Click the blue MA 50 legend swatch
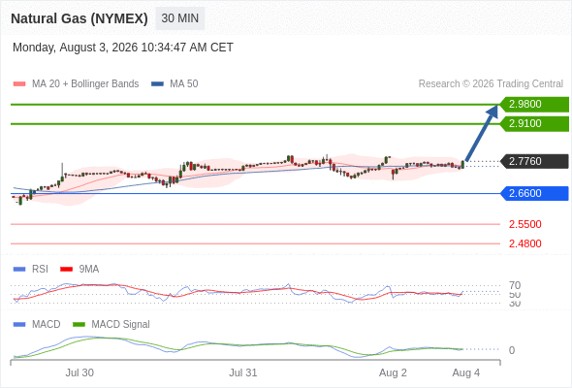Screen dimensions: 572x388 pyautogui.click(x=157, y=84)
